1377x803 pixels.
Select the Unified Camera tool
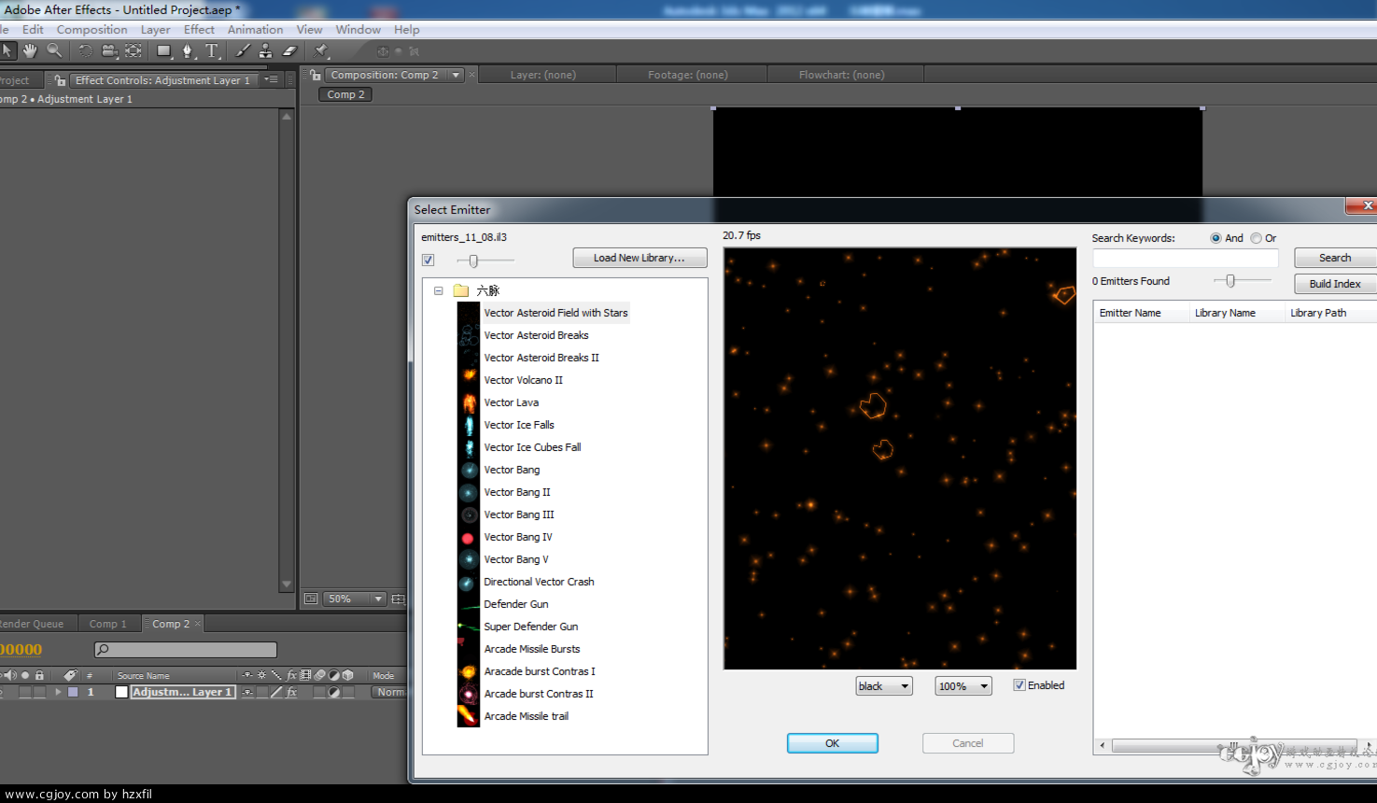(x=109, y=50)
